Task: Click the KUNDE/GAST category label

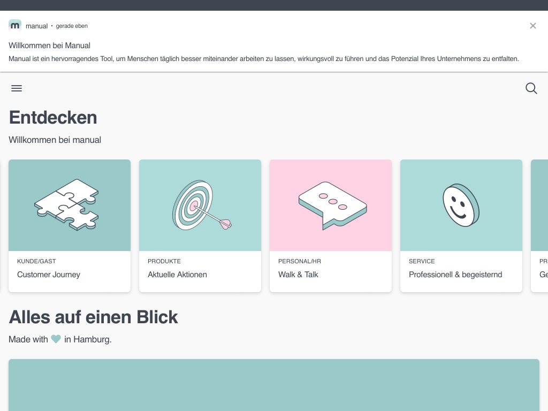Action: pyautogui.click(x=36, y=261)
